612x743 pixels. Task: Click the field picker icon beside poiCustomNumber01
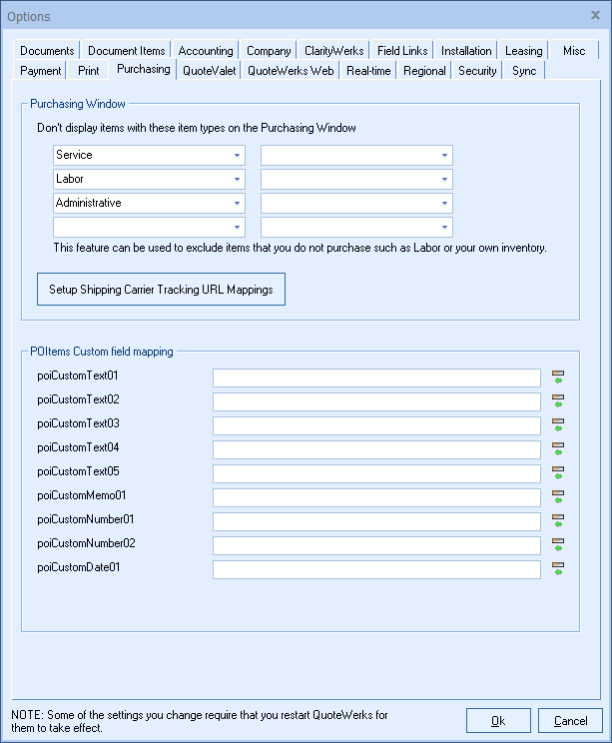click(x=558, y=521)
